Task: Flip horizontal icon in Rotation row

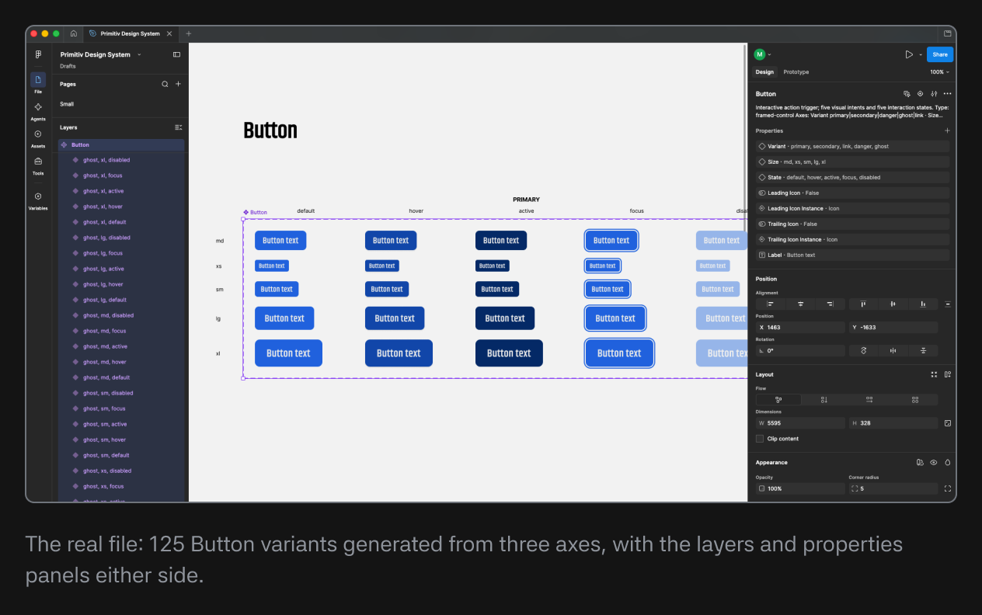Action: tap(893, 351)
